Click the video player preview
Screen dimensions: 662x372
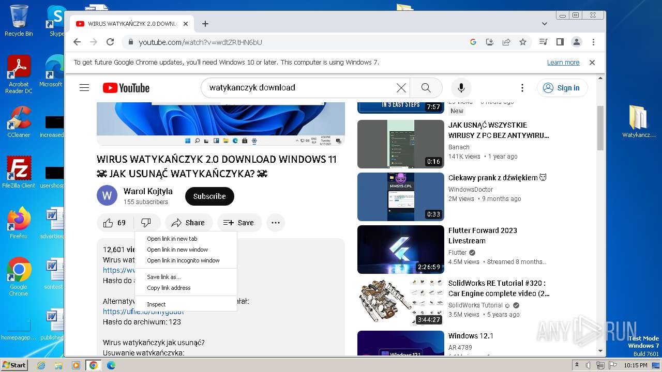(221, 124)
